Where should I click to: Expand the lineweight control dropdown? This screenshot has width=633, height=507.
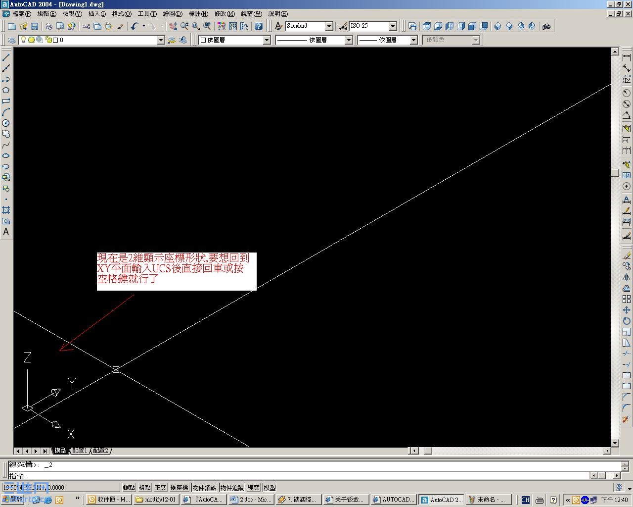click(x=414, y=40)
